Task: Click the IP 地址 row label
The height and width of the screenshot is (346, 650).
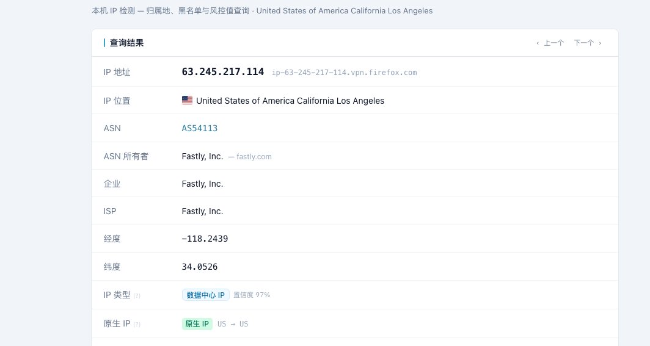Action: 117,72
